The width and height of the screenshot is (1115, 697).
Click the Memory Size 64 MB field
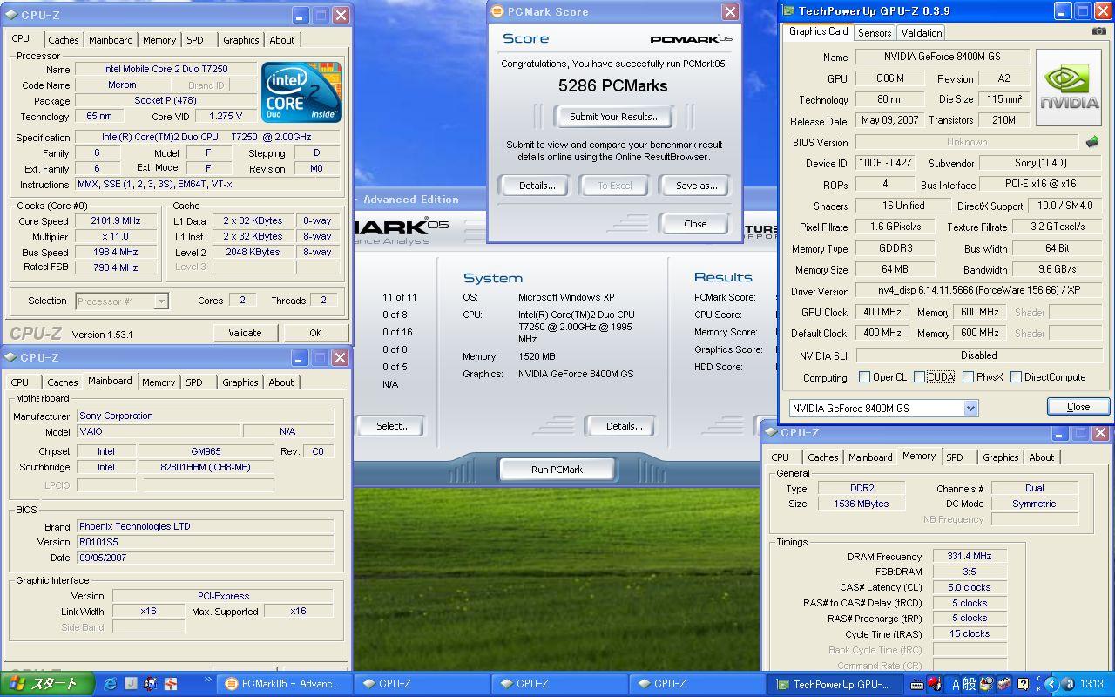(894, 270)
